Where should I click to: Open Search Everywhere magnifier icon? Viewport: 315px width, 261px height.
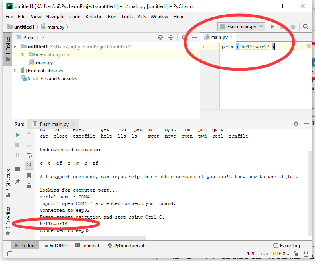pyautogui.click(x=305, y=27)
